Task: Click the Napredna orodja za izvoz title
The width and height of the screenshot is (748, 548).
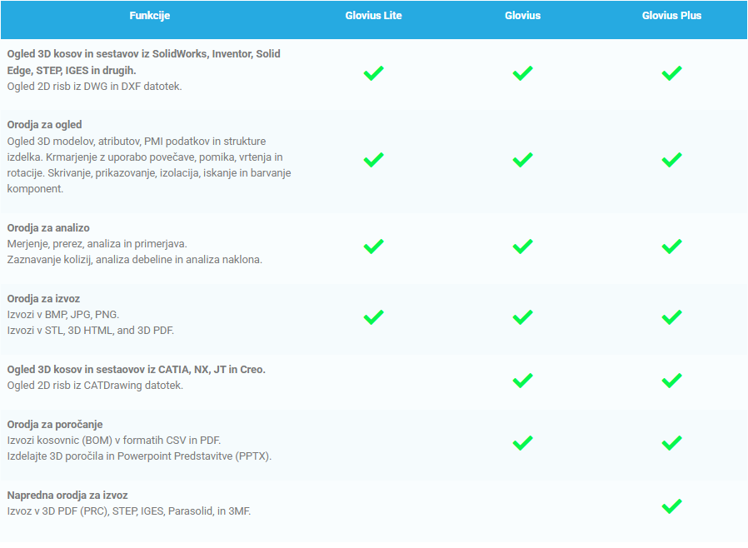Action: coord(67,496)
